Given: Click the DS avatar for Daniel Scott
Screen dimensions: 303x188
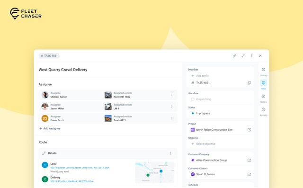Looking at the screenshot, I should coord(45,118).
